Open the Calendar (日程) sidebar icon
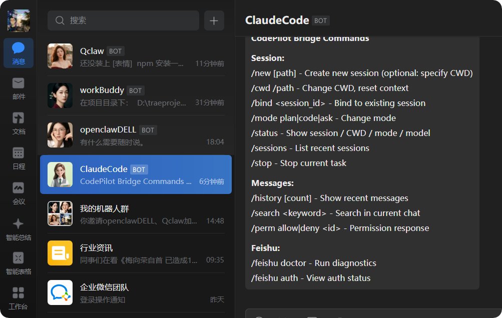Screen dimensions: 502x318 pyautogui.click(x=18, y=158)
